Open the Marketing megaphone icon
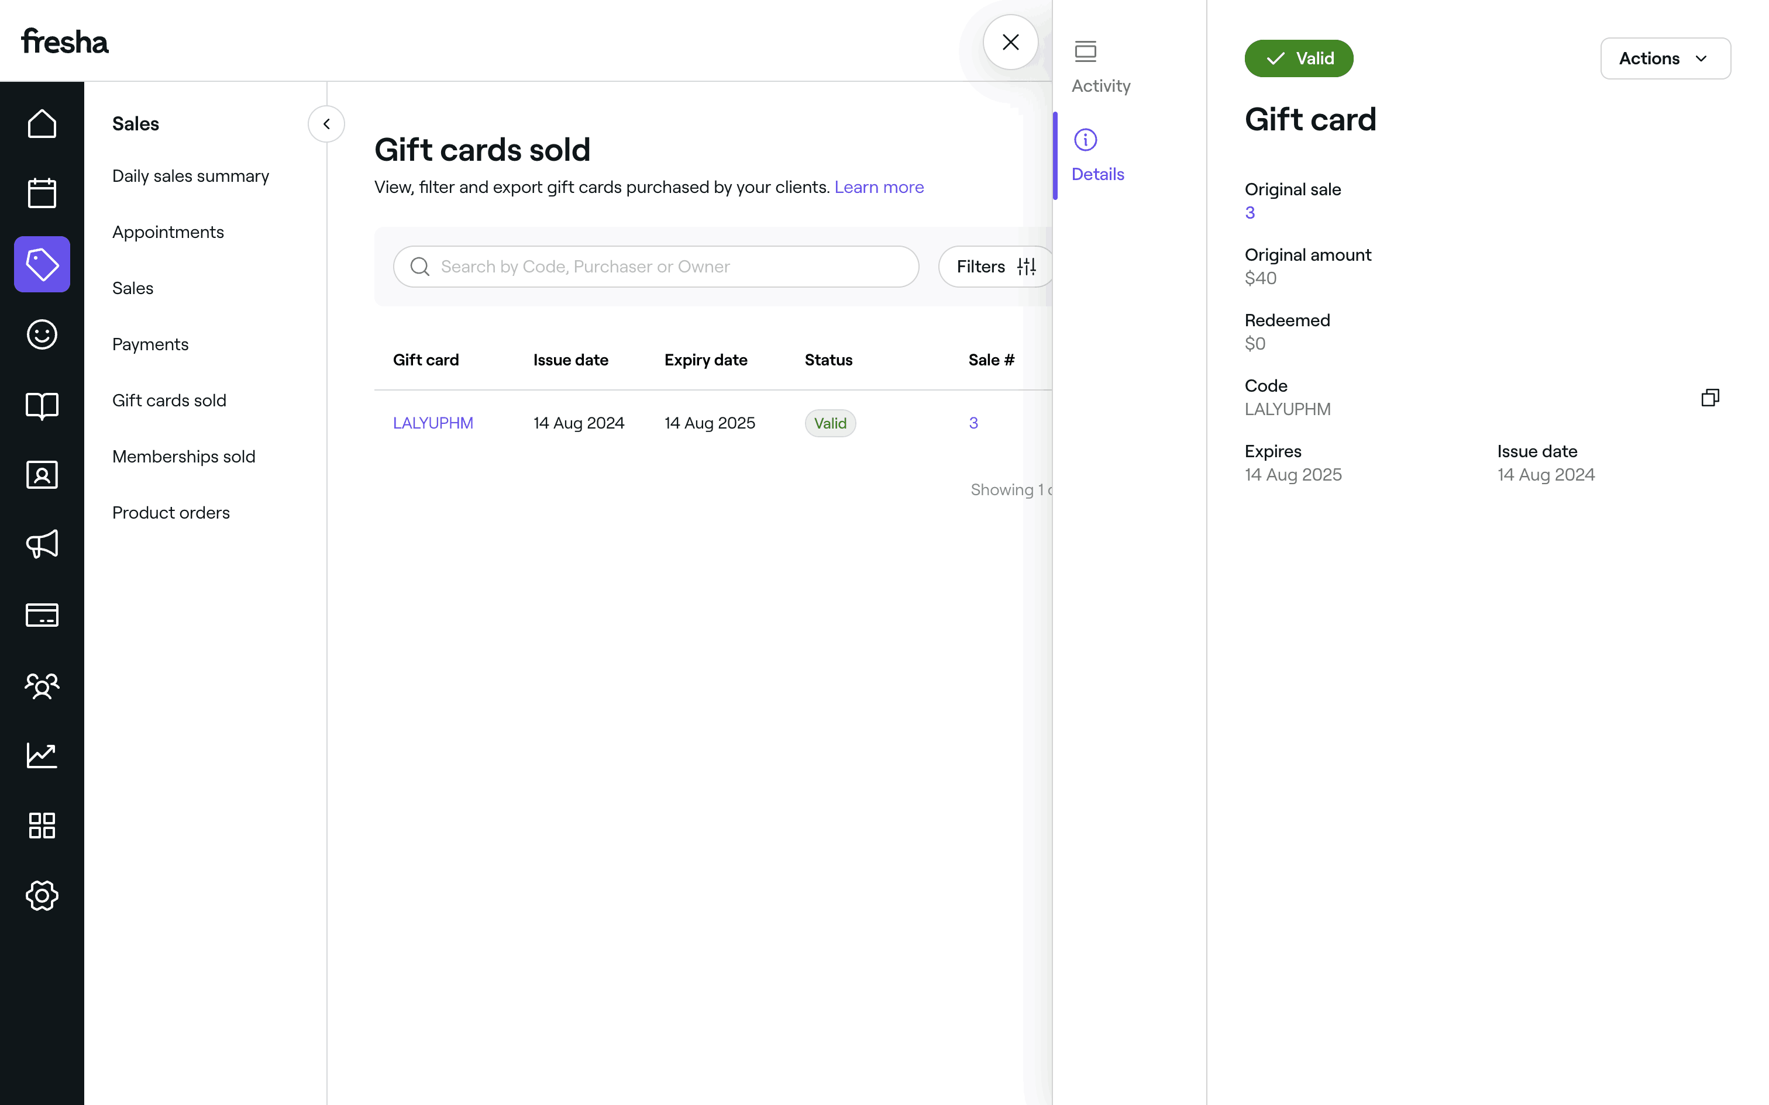 click(x=42, y=544)
